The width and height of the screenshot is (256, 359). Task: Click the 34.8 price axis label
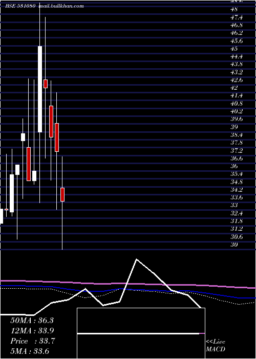pyautogui.click(x=237, y=182)
